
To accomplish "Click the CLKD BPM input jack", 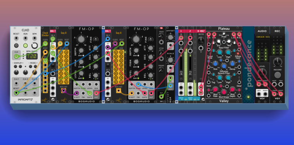I will [34, 38].
